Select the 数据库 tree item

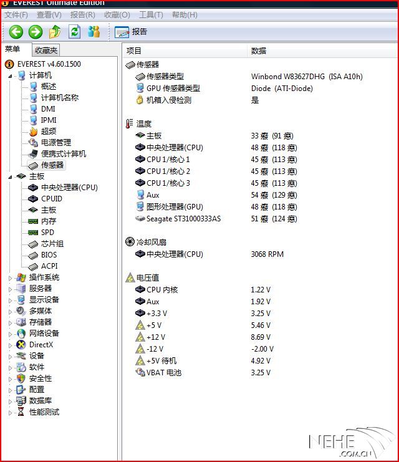41,400
